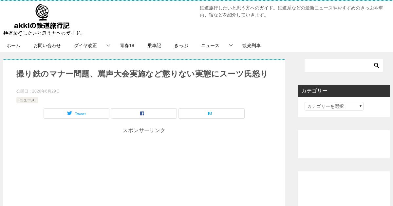Open the お問い合わせ menu item

(x=47, y=46)
